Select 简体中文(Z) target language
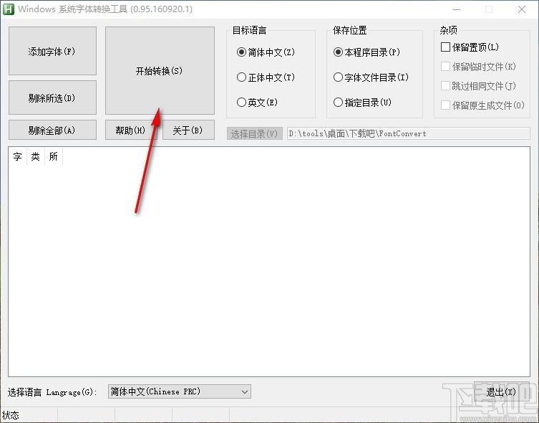Screen dimensions: 539x423 point(266,52)
